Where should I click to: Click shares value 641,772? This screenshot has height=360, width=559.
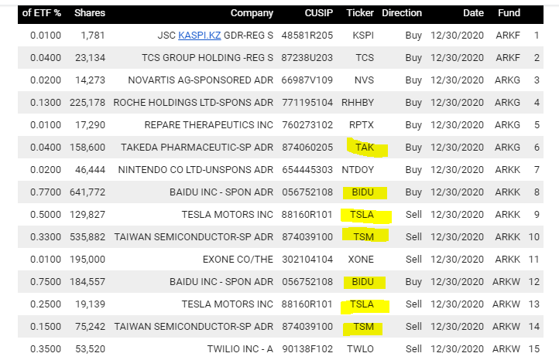click(x=87, y=192)
